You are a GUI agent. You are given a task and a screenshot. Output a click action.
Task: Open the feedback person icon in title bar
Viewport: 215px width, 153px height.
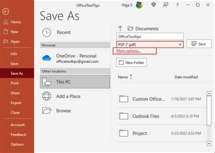(x=165, y=5)
